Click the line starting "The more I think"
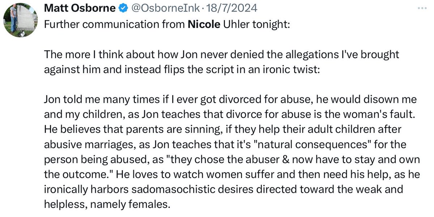 click(x=221, y=55)
